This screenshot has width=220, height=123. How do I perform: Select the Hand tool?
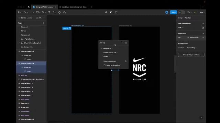click(x=59, y=12)
